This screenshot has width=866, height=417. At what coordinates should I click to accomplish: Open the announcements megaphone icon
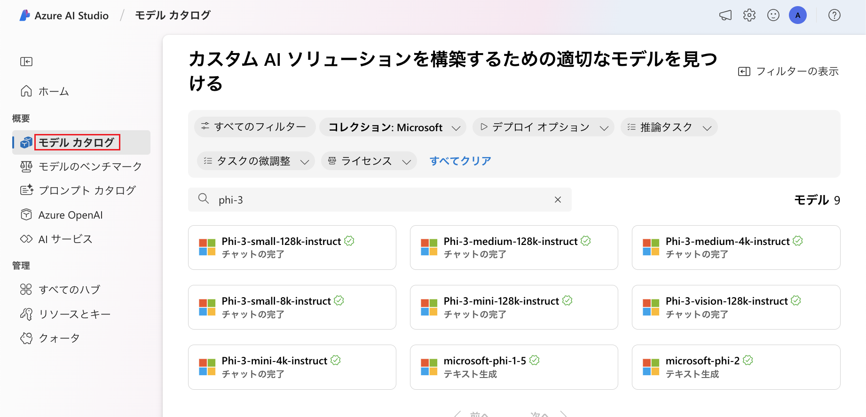point(725,16)
